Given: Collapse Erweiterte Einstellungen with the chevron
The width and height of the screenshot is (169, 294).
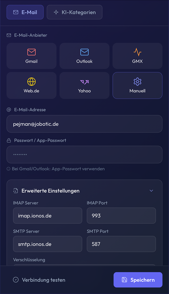Looking at the screenshot, I should 151,191.
